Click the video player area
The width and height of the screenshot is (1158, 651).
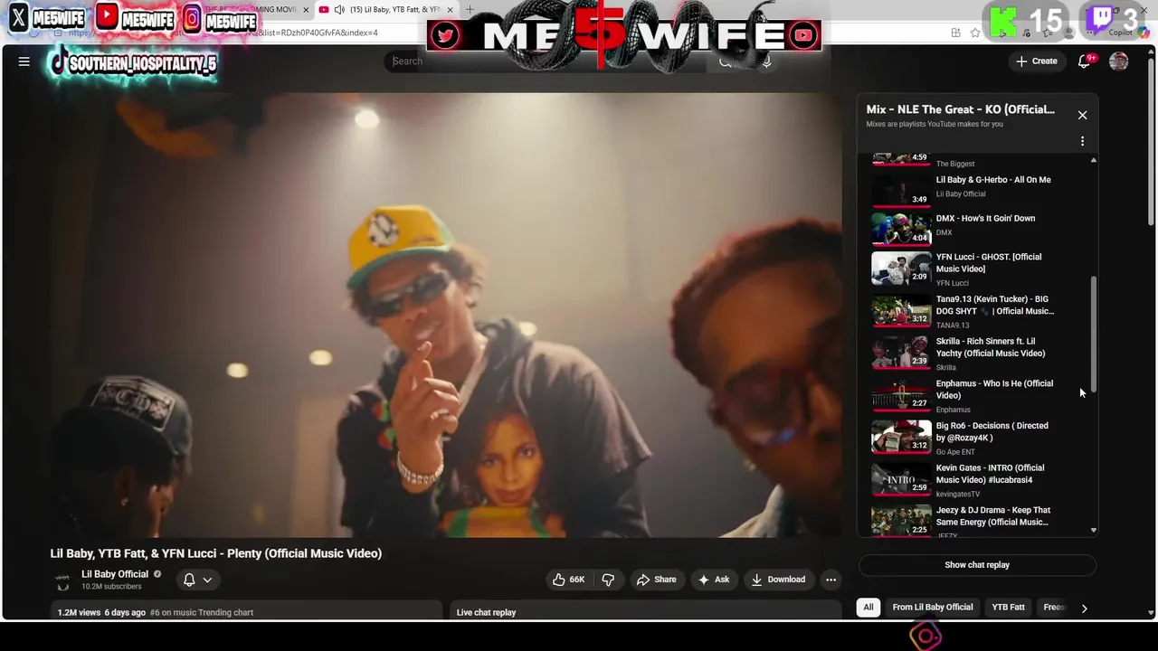coord(446,316)
